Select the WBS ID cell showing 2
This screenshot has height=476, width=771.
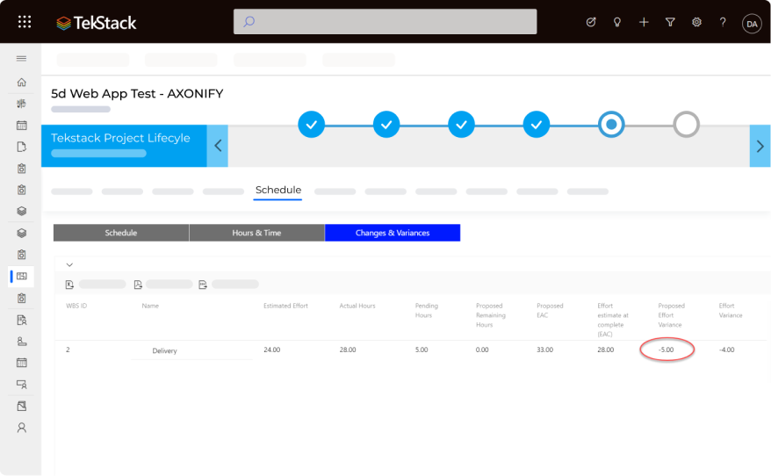(x=68, y=350)
